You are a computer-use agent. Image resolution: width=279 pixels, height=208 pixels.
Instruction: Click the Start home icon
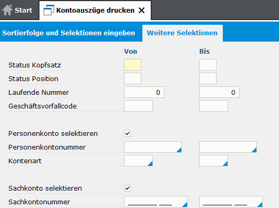(x=7, y=10)
